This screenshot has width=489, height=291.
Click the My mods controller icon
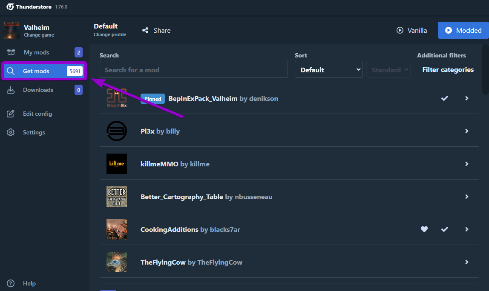tap(10, 52)
